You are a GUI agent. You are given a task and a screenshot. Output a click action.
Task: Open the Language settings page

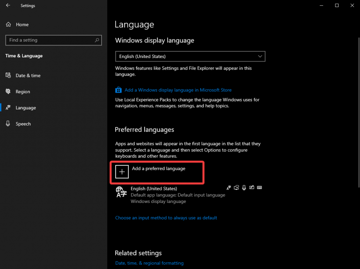[x=26, y=108]
